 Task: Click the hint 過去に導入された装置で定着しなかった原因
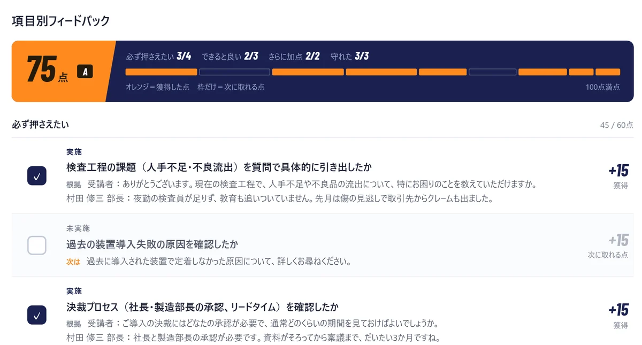[x=218, y=262]
